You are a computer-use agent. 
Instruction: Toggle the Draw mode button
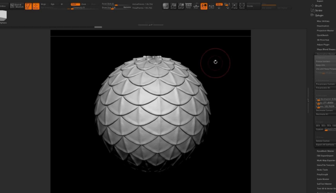click(36, 6)
